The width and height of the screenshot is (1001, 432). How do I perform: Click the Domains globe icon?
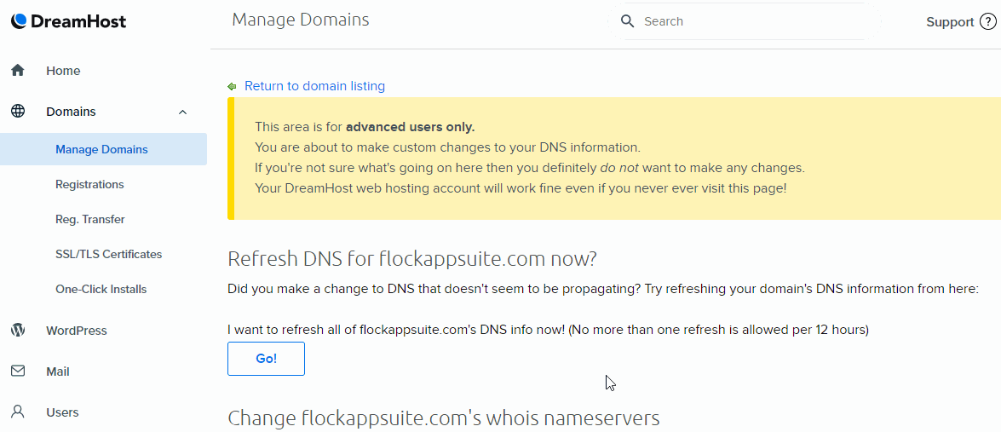point(18,112)
